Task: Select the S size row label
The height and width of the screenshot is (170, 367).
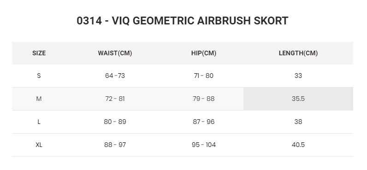Action: pos(39,76)
